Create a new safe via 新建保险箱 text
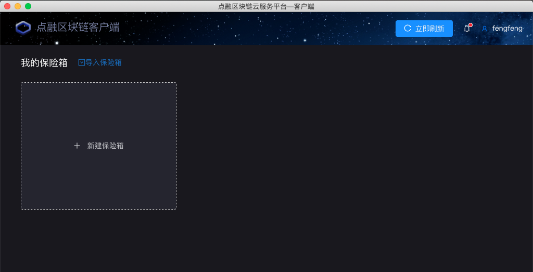 click(105, 146)
